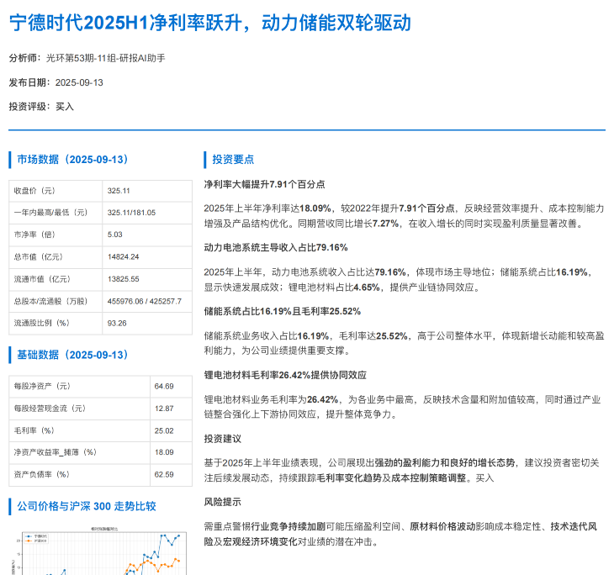This screenshot has height=575, width=614.
Task: Select the analyst line 光环第53期-11组-研报AI助手
Action: 106,58
